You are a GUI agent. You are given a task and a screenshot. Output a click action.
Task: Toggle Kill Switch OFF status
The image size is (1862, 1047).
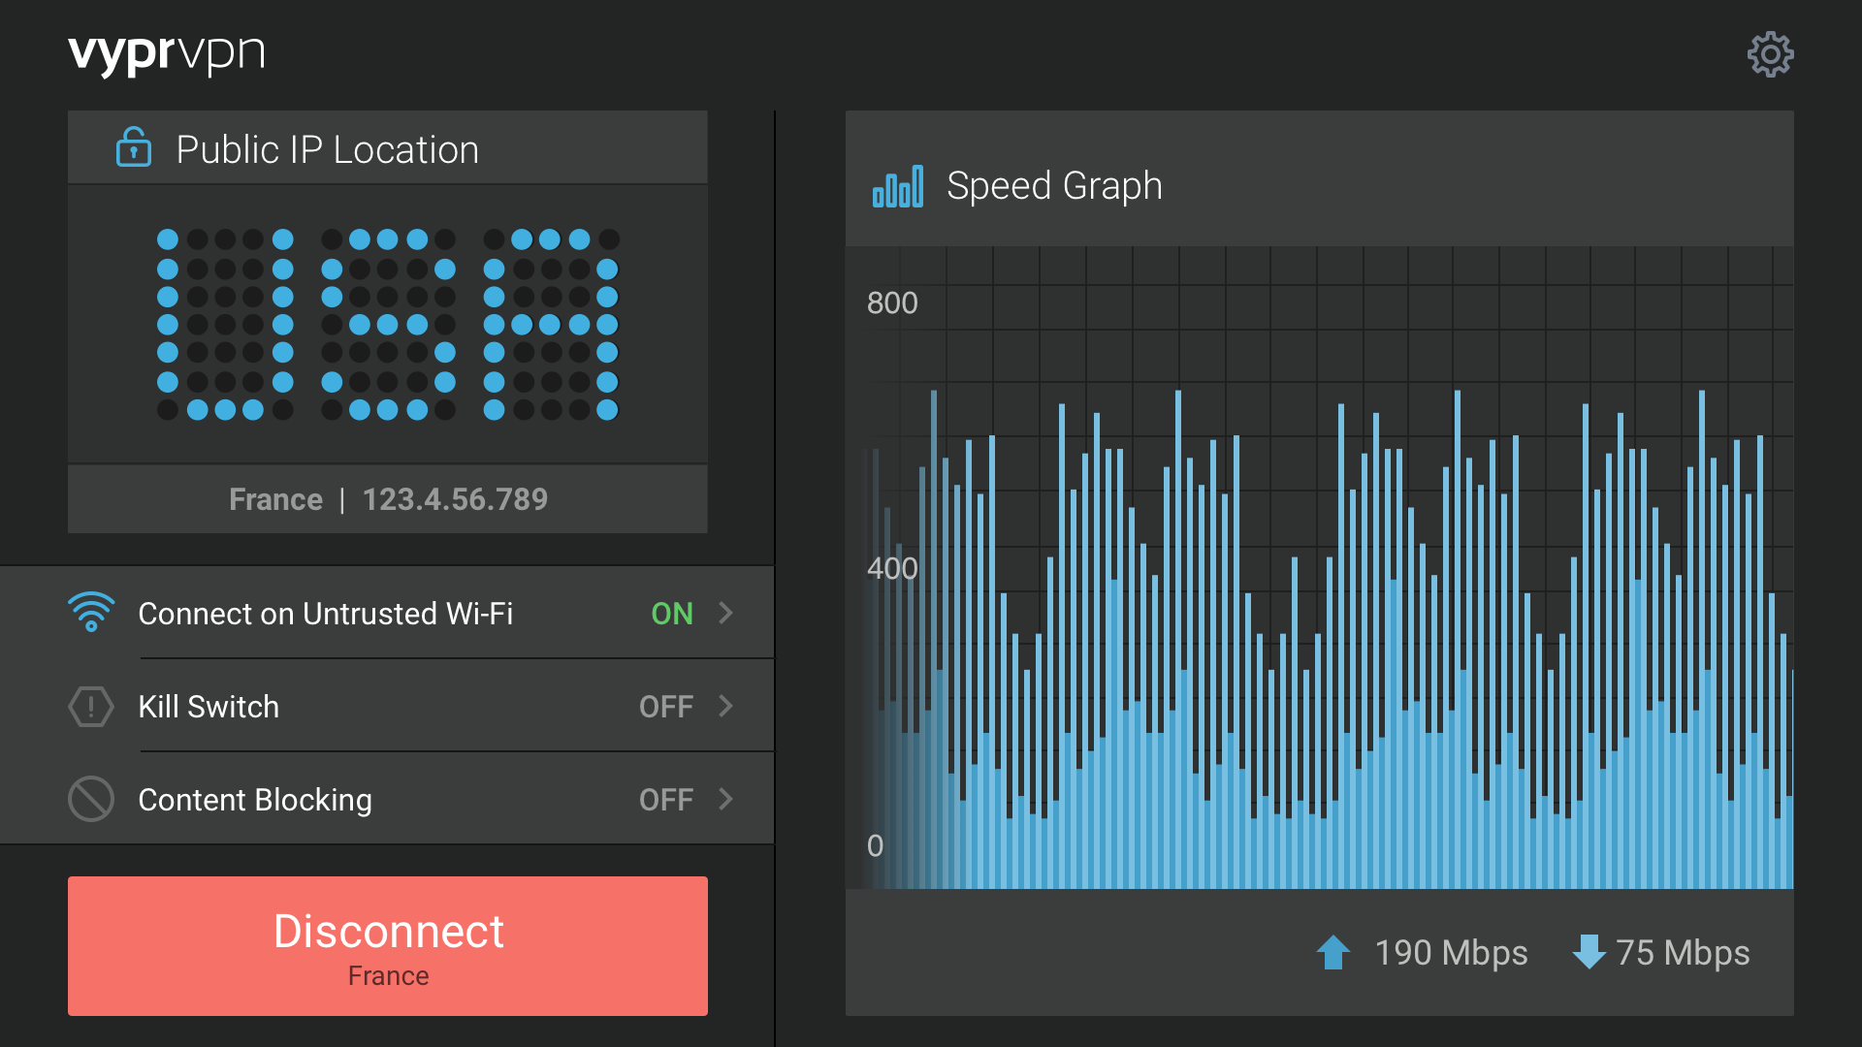click(x=665, y=707)
